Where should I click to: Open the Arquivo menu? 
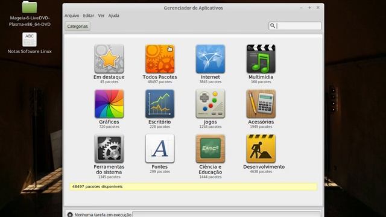(x=72, y=16)
